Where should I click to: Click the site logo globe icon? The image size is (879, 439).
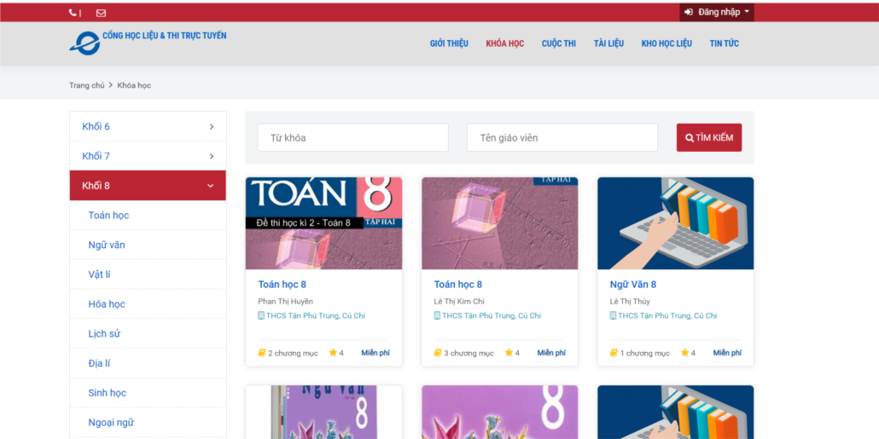tap(84, 43)
